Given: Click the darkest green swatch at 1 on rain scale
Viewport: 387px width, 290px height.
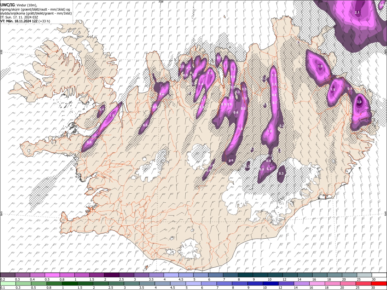Looking at the screenshot, I should [x=70, y=283].
